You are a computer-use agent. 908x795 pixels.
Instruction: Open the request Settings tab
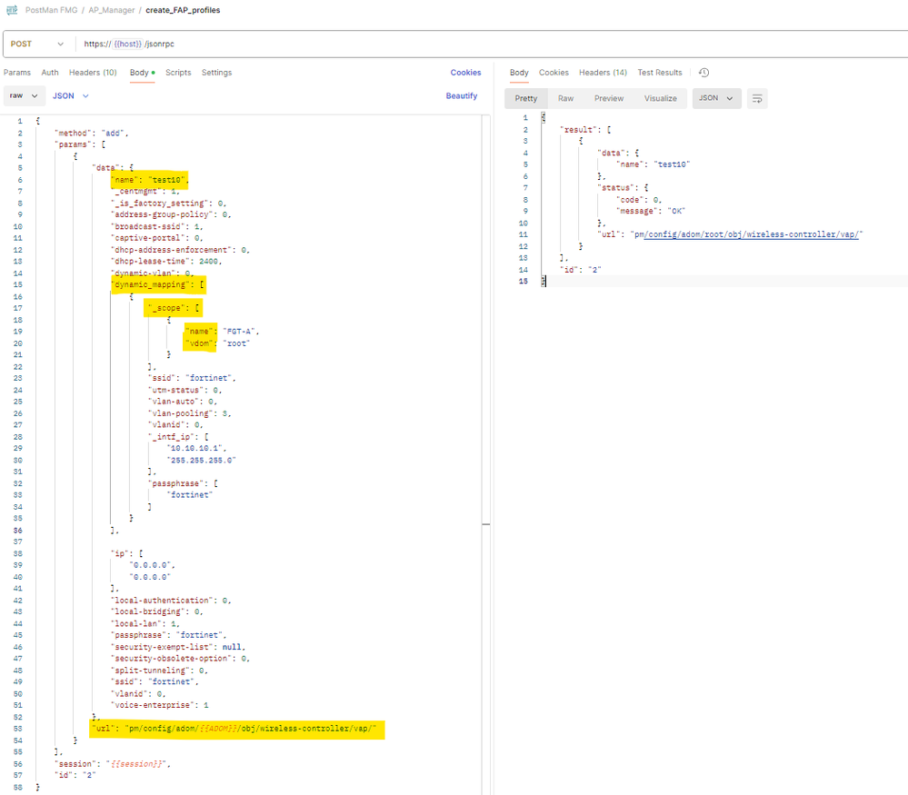216,73
